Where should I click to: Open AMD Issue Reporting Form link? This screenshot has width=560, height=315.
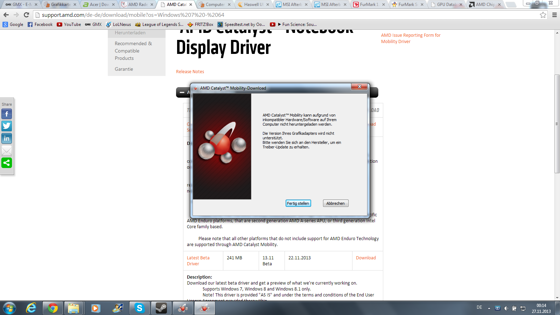click(x=411, y=38)
